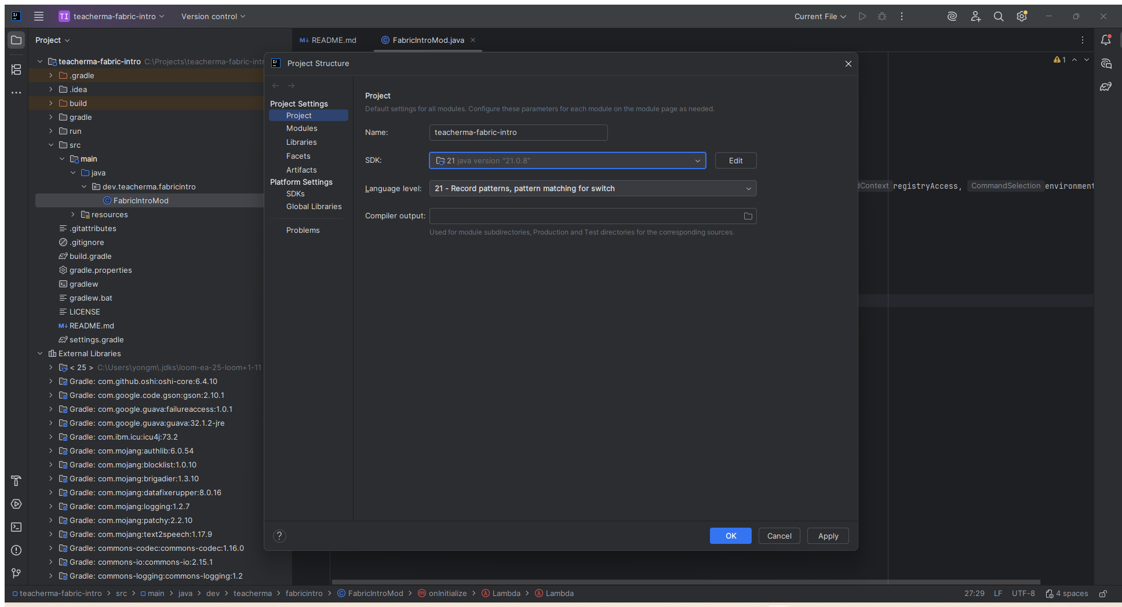
Task: Click the editor horizontal scrollbar
Action: coord(686,582)
